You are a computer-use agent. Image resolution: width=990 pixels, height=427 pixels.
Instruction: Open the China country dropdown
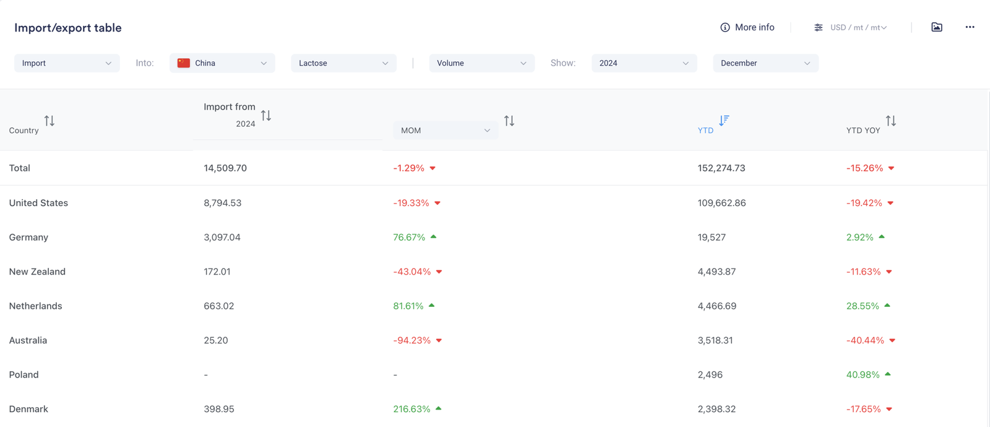tap(222, 63)
